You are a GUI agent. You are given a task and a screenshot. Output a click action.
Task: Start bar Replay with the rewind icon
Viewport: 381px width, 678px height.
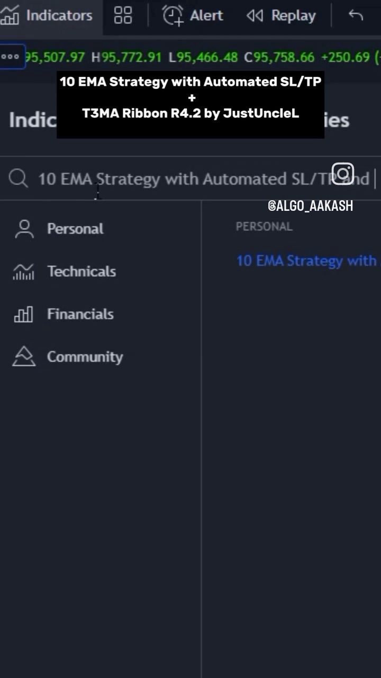click(x=255, y=16)
